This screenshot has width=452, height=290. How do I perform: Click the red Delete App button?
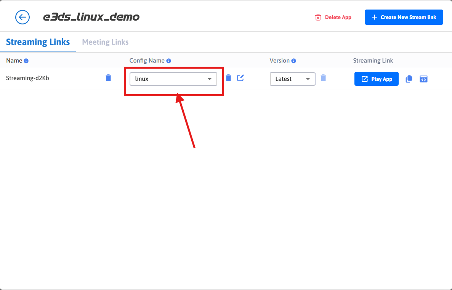(333, 17)
